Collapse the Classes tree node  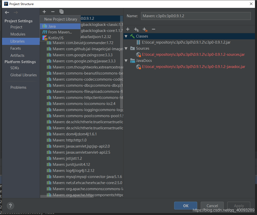point(126,36)
